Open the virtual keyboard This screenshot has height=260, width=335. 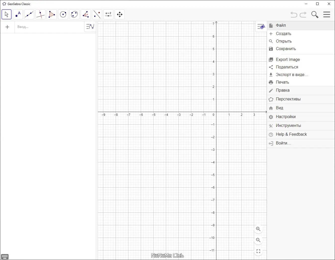[5, 257]
